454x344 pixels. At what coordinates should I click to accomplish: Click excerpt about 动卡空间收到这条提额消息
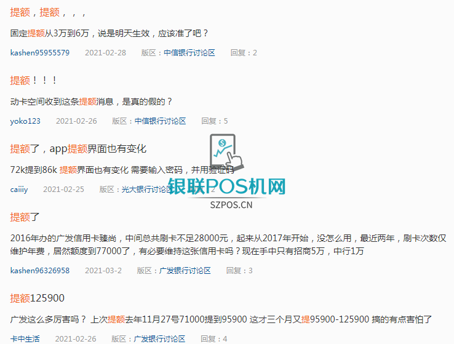click(x=91, y=102)
